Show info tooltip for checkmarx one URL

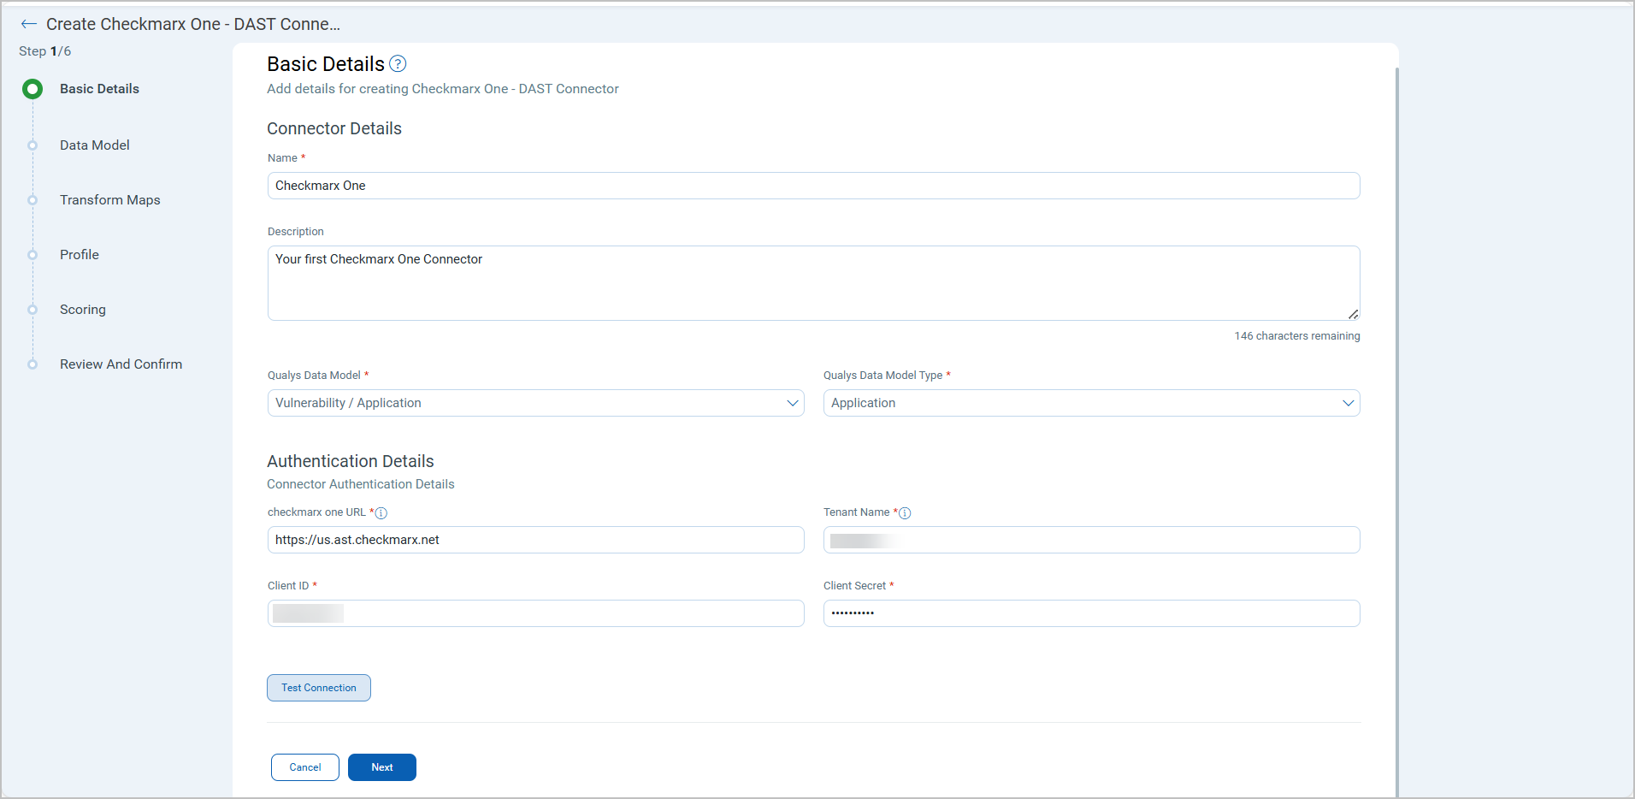tap(381, 513)
